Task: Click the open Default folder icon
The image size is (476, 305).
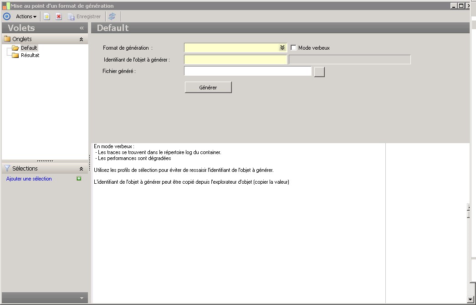Action: click(15, 48)
